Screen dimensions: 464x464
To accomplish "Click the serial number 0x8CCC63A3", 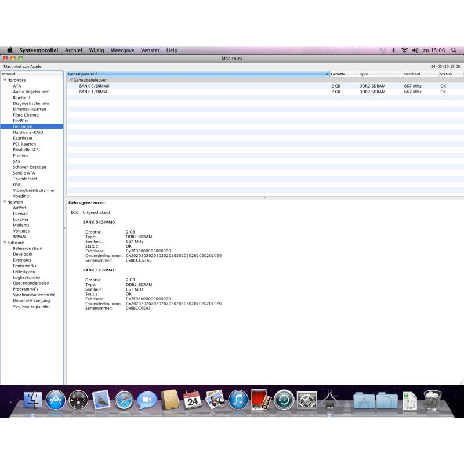I will (139, 260).
